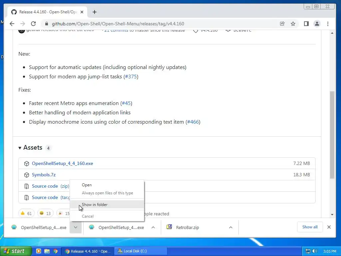Click the Source code tar.gz link

click(51, 197)
